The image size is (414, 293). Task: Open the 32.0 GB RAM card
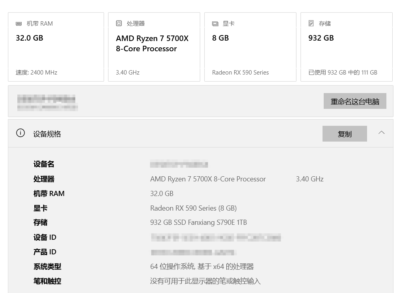(56, 47)
